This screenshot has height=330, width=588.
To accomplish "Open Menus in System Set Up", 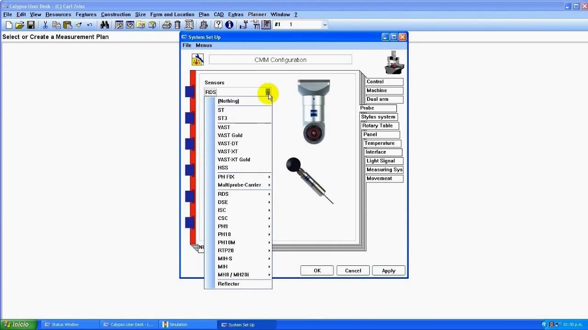I will coord(204,45).
